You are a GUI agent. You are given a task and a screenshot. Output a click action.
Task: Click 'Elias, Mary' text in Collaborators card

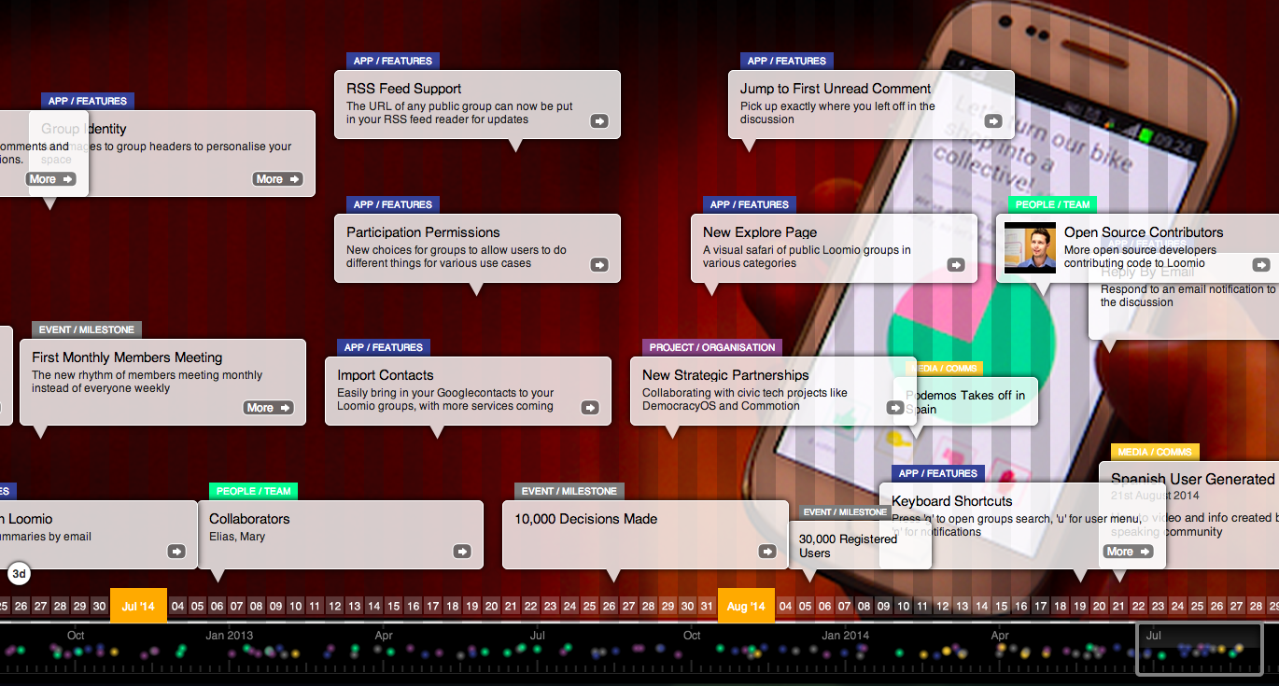point(237,537)
